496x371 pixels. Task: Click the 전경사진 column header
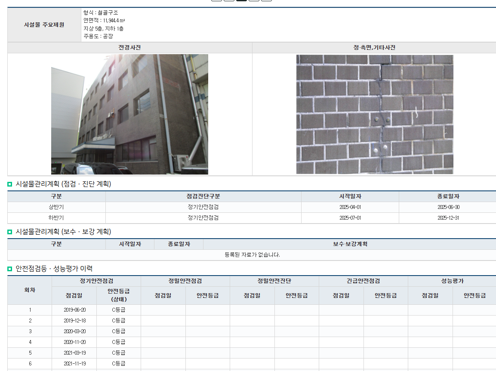click(x=129, y=48)
